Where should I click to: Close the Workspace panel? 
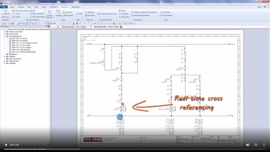click(x=49, y=26)
